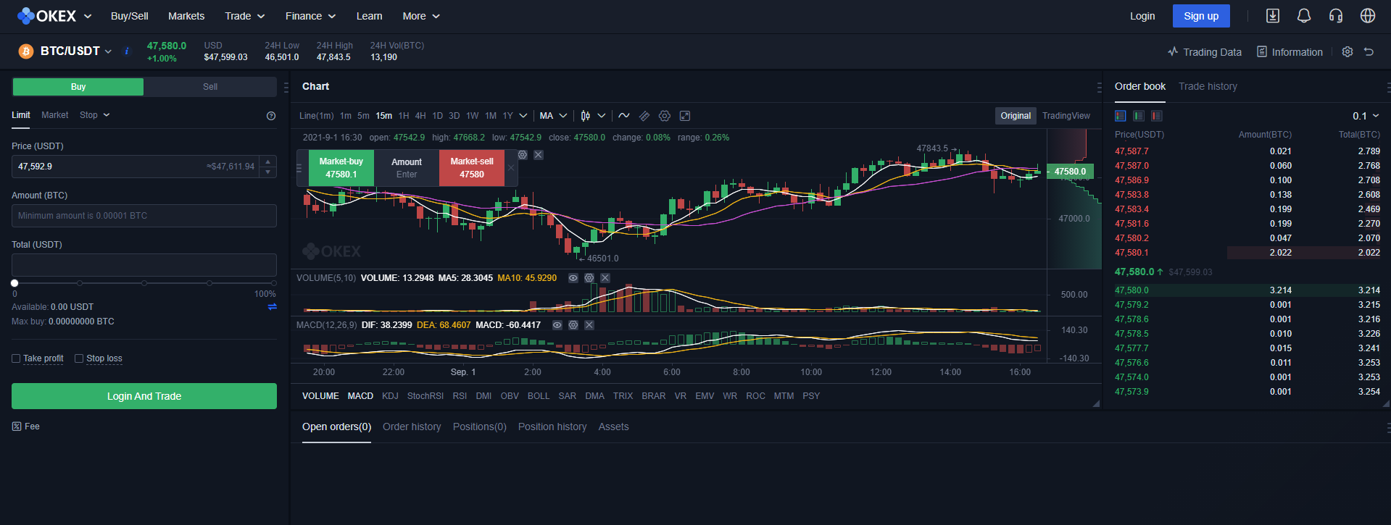Image resolution: width=1391 pixels, height=525 pixels.
Task: Click Market-sell 47580 button
Action: pos(472,168)
